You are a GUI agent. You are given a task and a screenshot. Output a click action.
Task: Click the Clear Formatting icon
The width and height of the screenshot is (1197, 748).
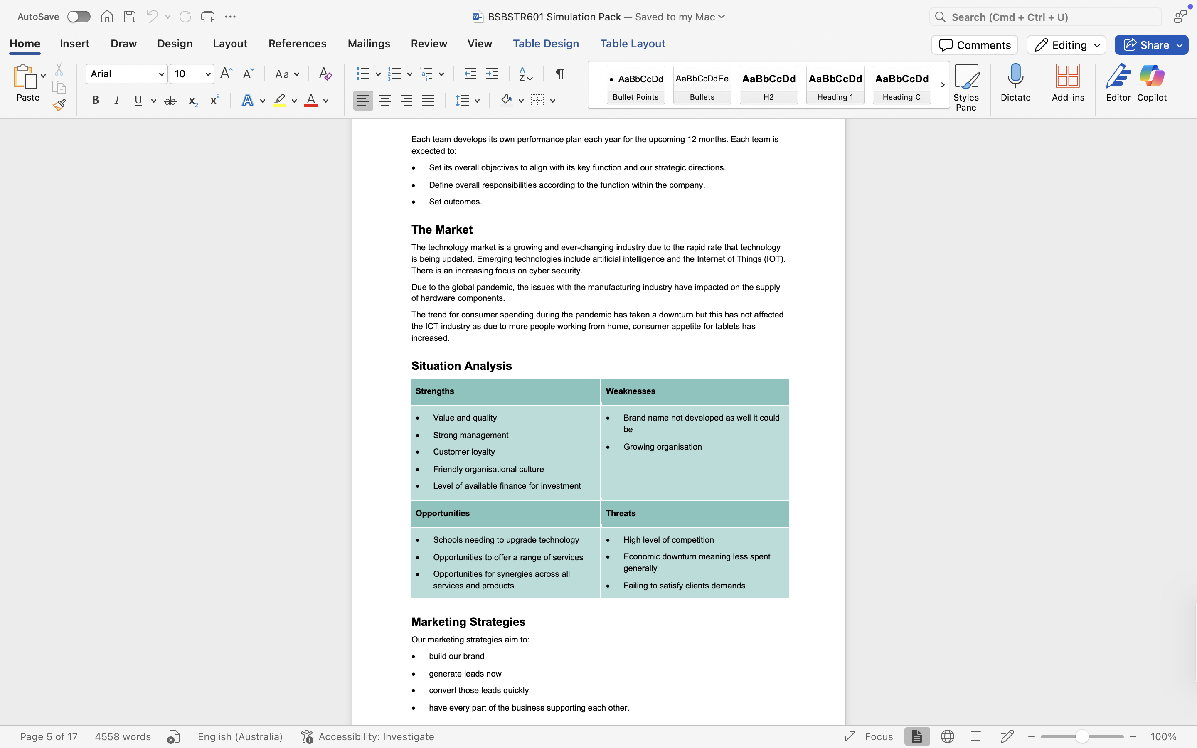point(325,74)
